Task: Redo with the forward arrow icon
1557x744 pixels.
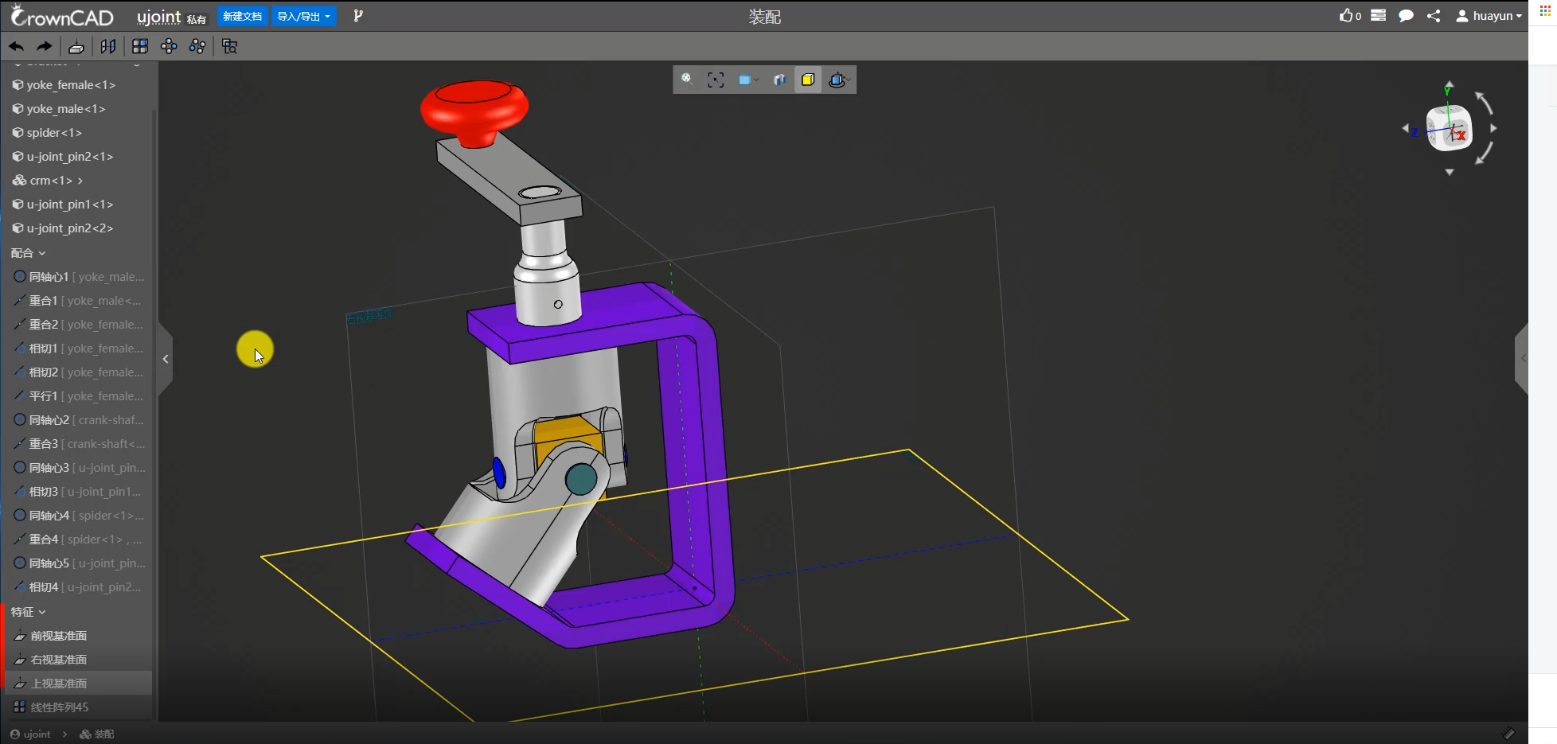Action: (45, 46)
